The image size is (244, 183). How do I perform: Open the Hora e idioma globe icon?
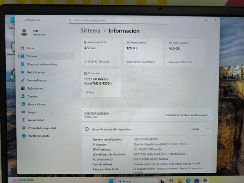[x=23, y=104]
